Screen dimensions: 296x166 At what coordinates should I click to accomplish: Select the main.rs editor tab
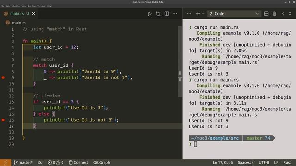click(x=19, y=13)
